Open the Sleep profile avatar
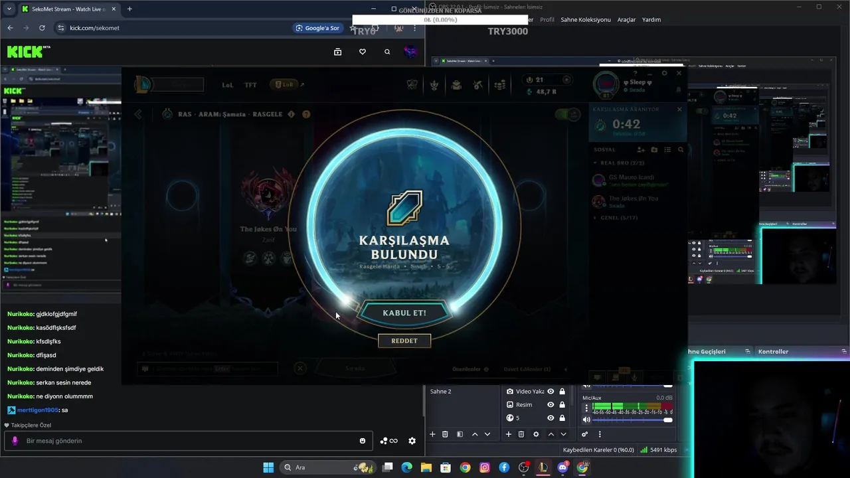The height and width of the screenshot is (478, 850). (x=605, y=84)
